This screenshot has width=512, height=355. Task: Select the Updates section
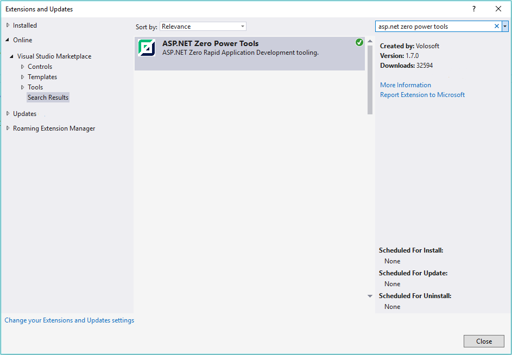[x=25, y=113]
